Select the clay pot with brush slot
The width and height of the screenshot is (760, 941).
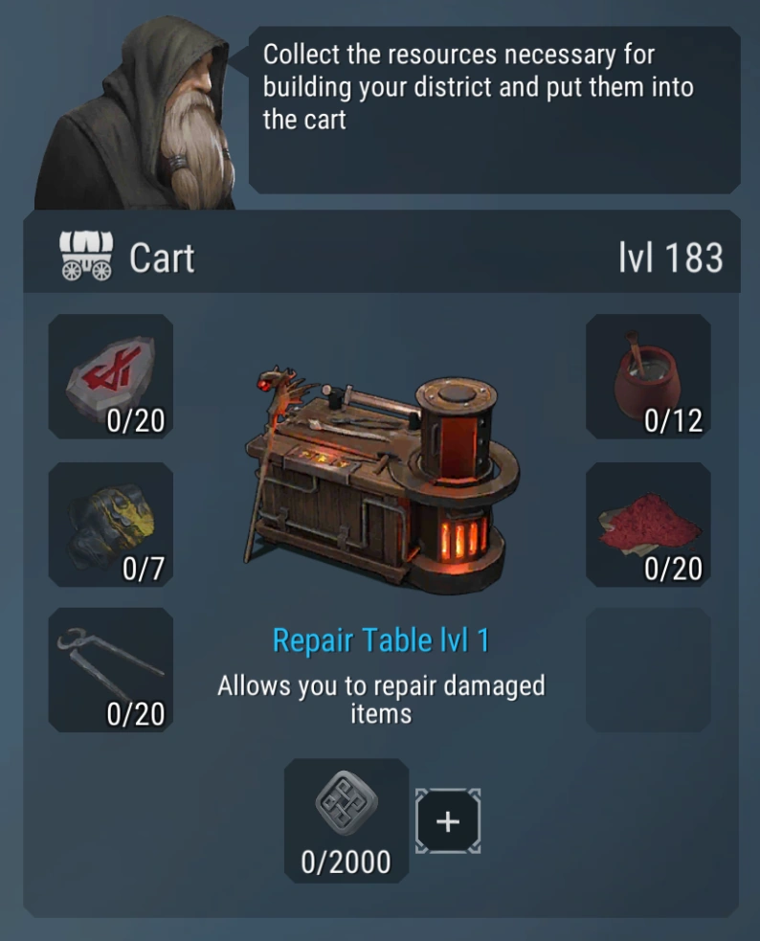tap(648, 376)
